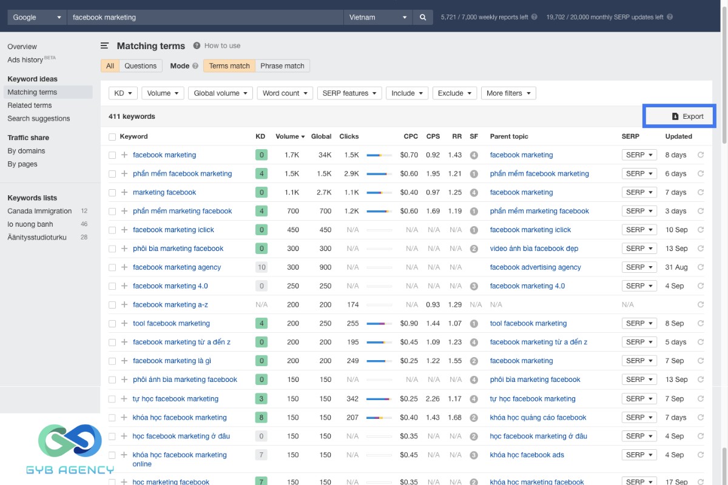Click the How to use help icon
The image size is (728, 485).
(197, 45)
